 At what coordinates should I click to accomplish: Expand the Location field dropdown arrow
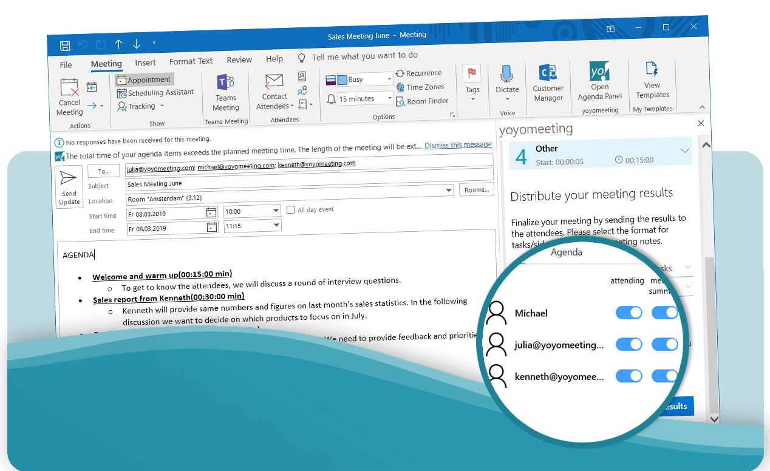(449, 191)
